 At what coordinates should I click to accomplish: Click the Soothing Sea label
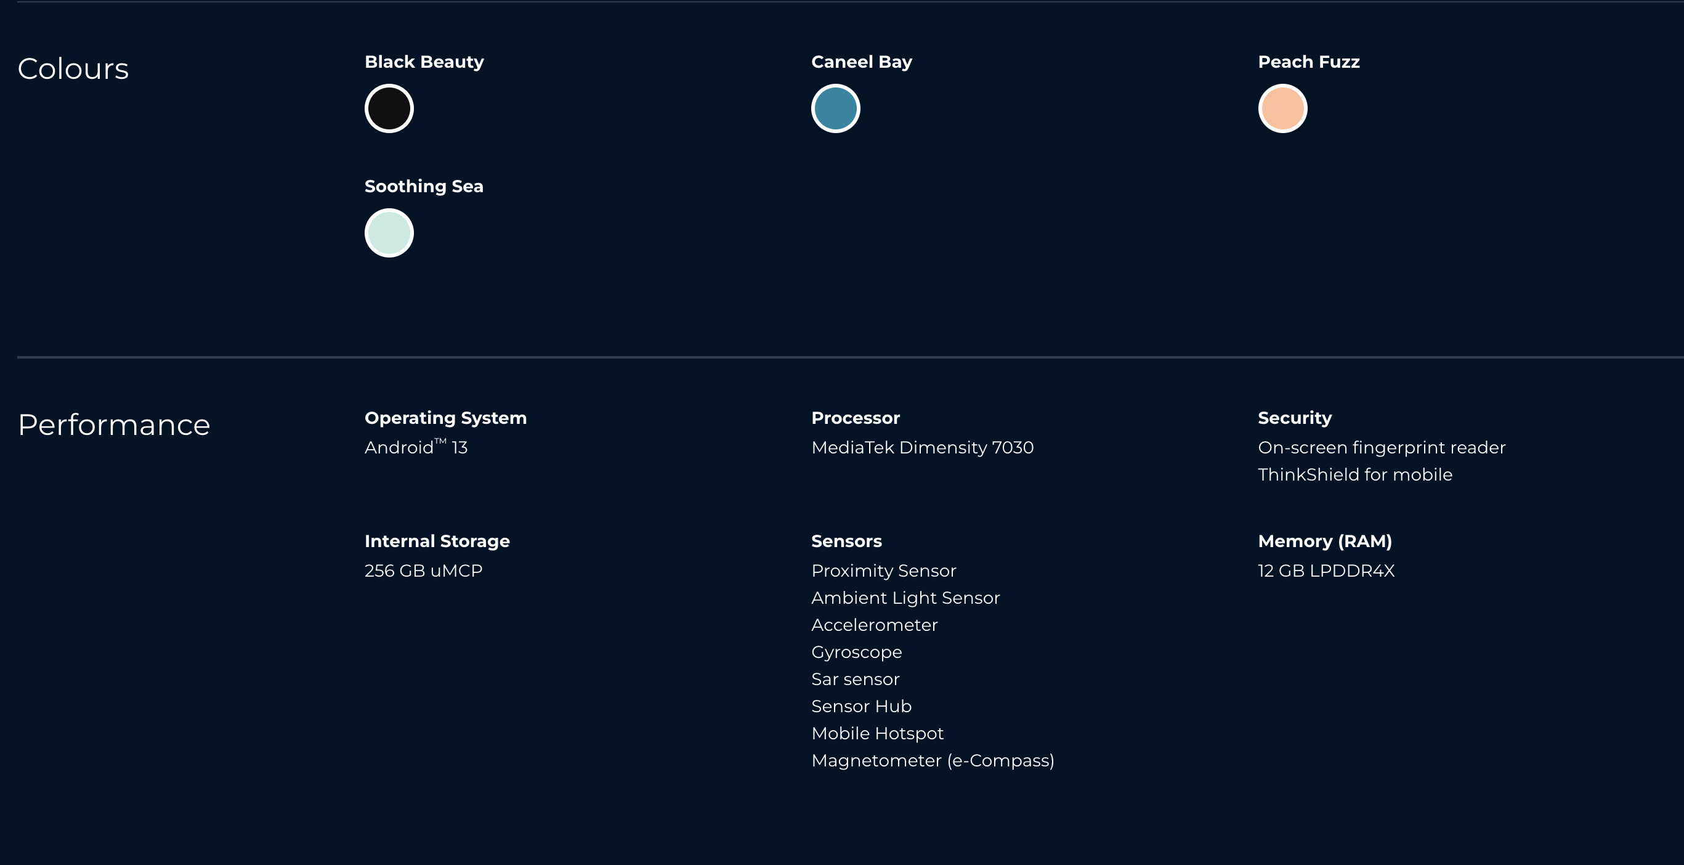[424, 186]
